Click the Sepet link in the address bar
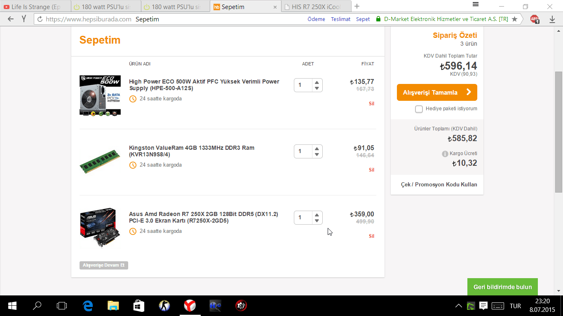The height and width of the screenshot is (316, 563). [x=363, y=19]
